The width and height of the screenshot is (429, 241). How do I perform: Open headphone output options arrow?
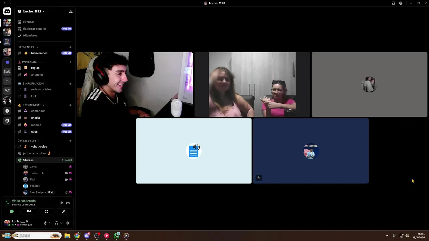(x=61, y=223)
